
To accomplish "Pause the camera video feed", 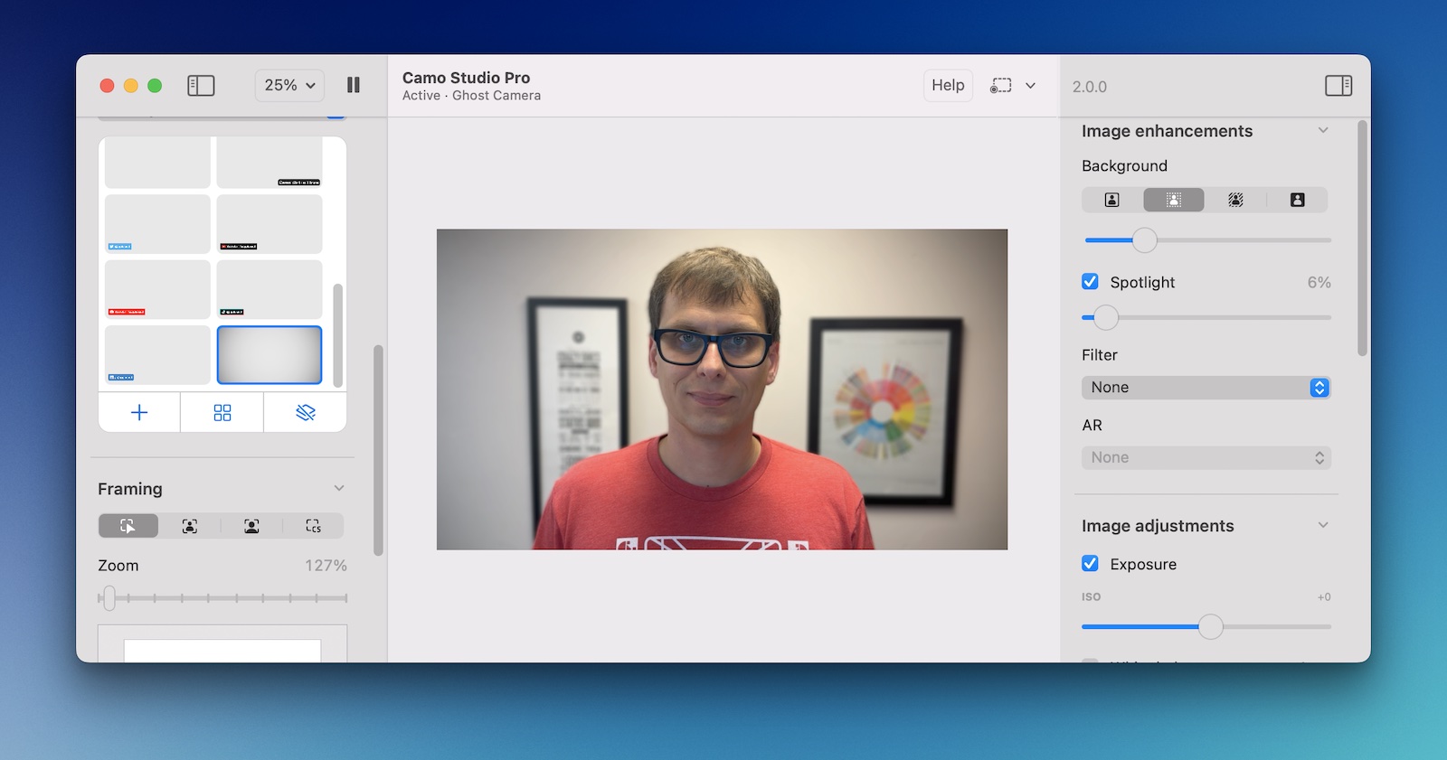I will point(354,85).
